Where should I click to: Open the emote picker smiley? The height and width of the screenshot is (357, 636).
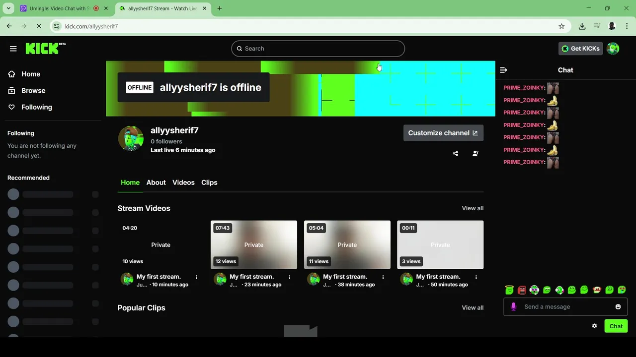pos(618,307)
